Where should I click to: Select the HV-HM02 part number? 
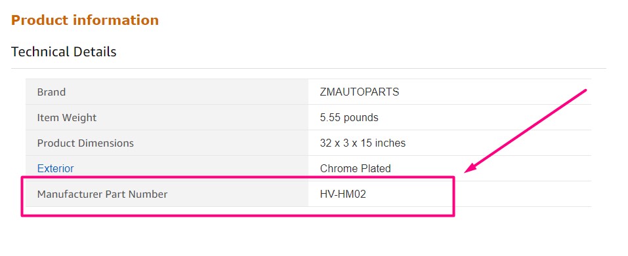click(343, 194)
